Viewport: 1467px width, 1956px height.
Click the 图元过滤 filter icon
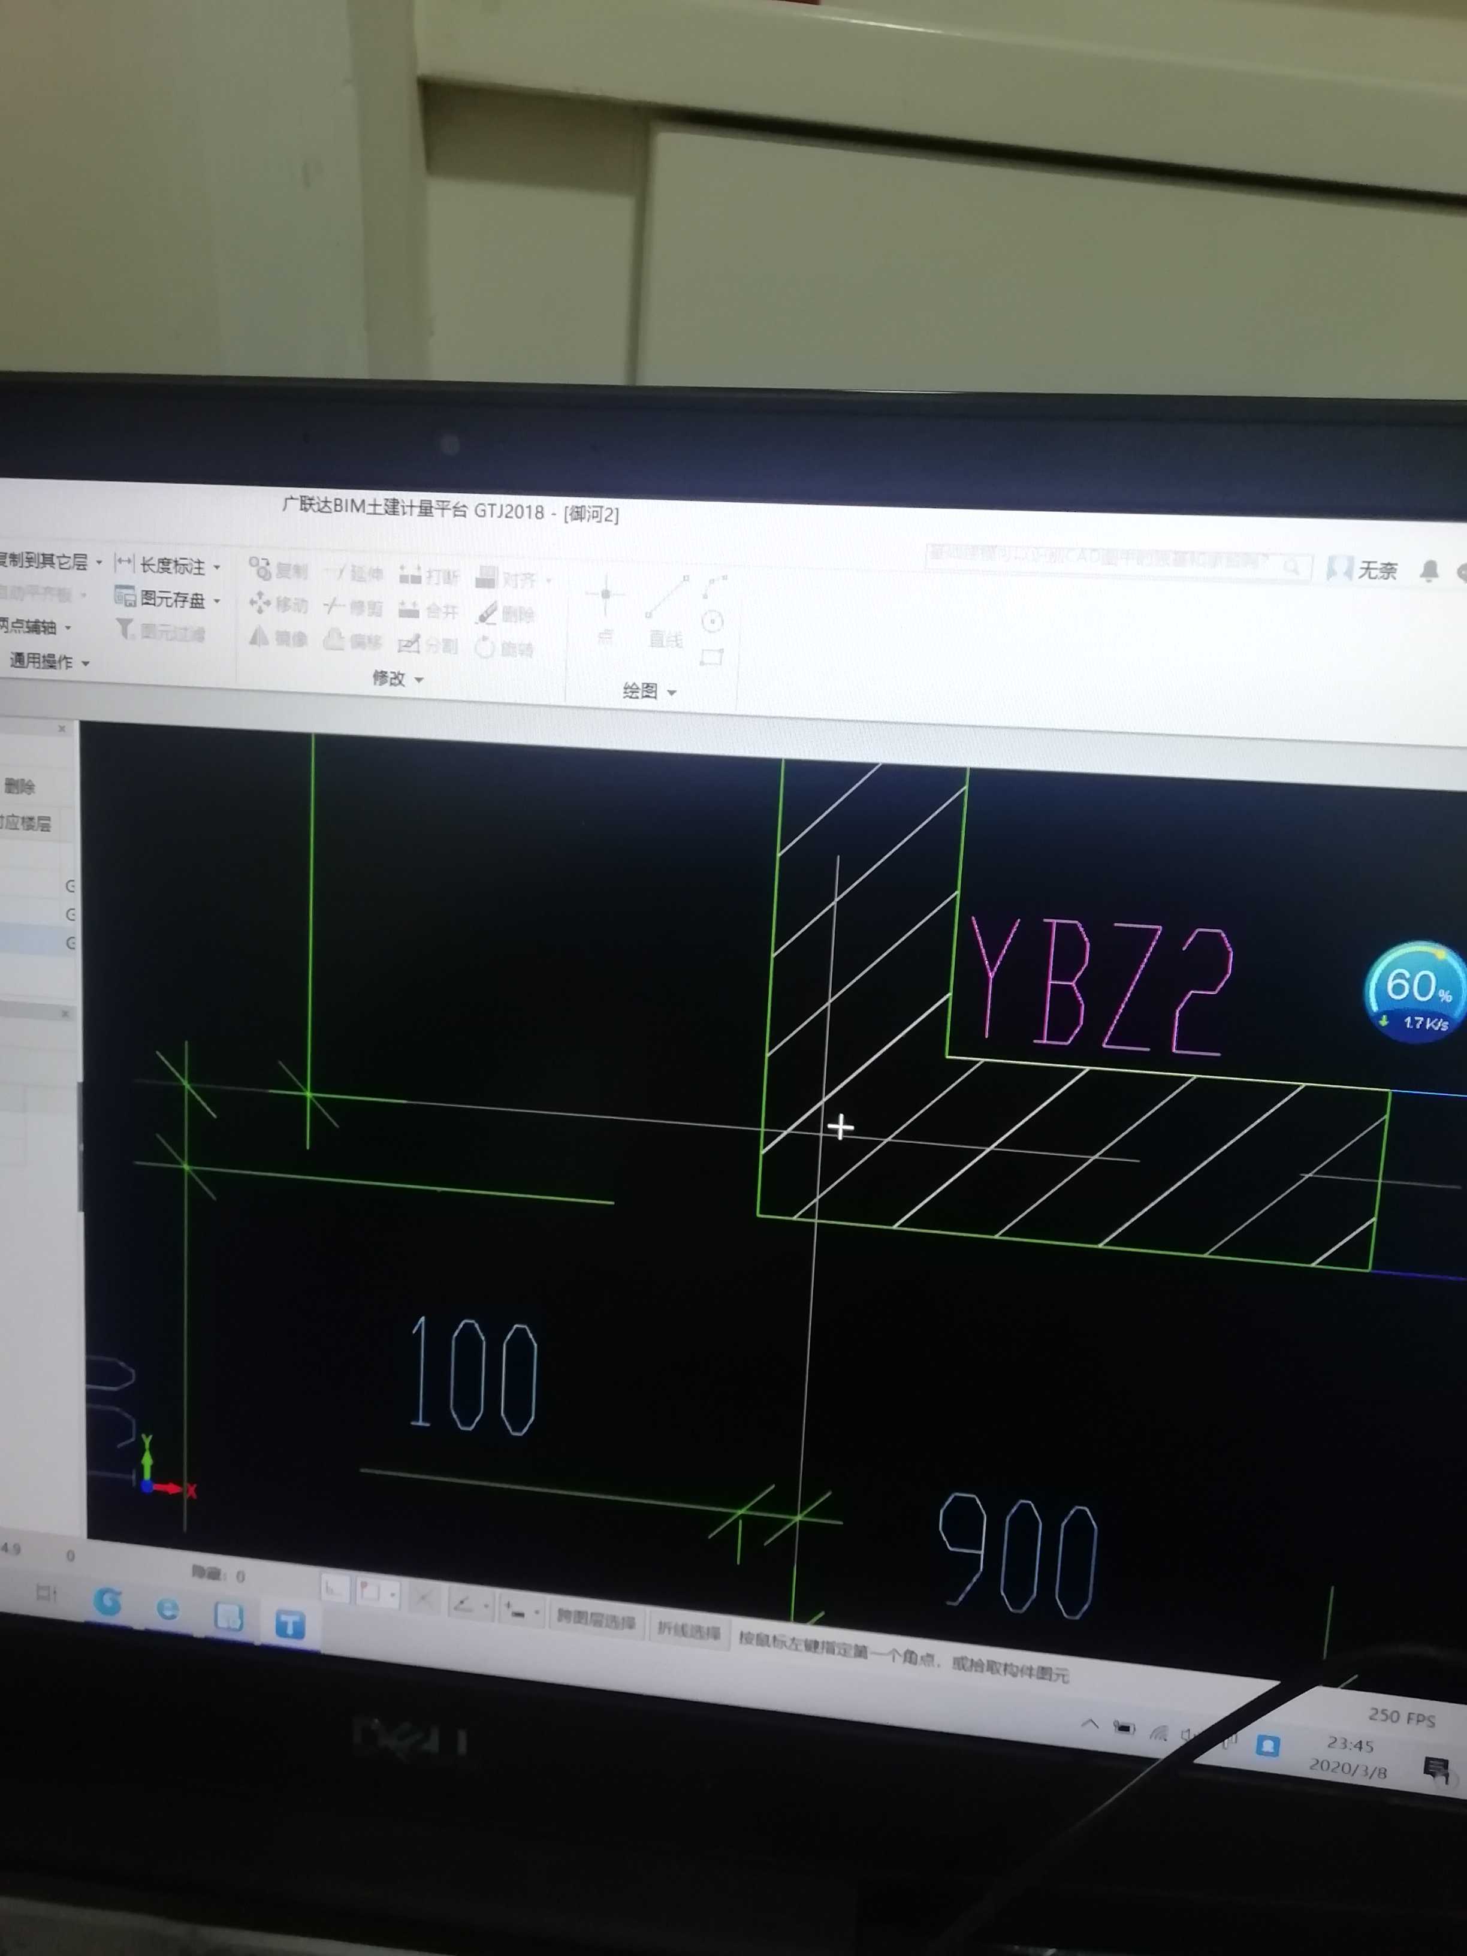(x=125, y=629)
